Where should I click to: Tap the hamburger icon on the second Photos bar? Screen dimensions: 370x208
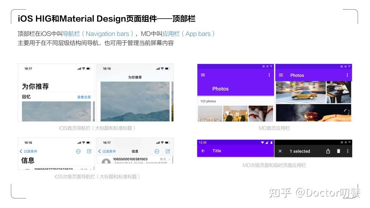tap(281, 75)
